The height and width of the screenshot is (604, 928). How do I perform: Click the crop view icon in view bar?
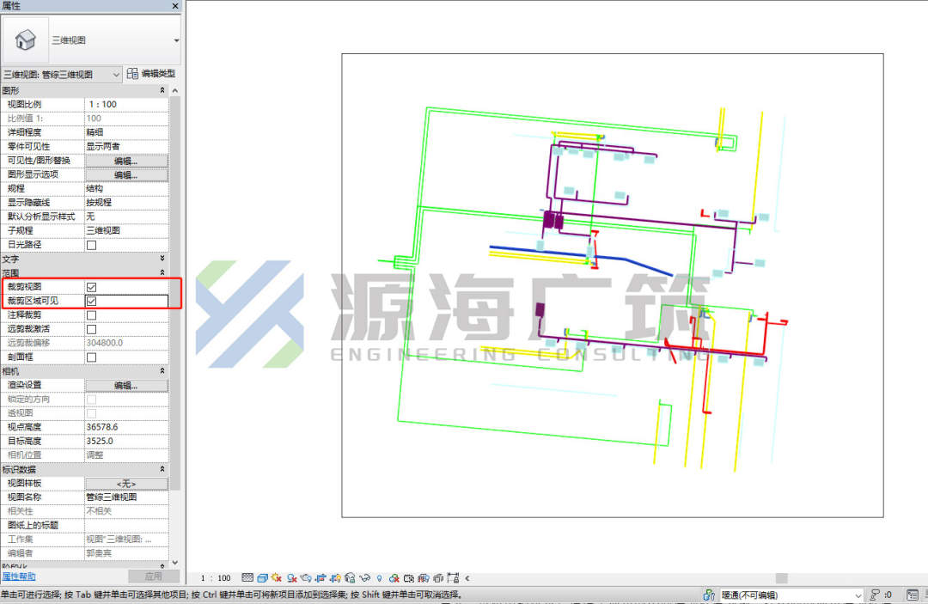click(321, 578)
